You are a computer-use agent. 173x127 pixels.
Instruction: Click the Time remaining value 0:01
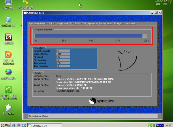(63, 66)
